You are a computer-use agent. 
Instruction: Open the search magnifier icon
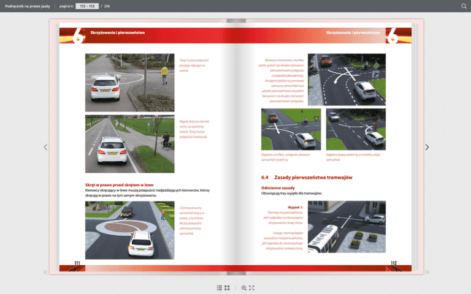pos(464,6)
